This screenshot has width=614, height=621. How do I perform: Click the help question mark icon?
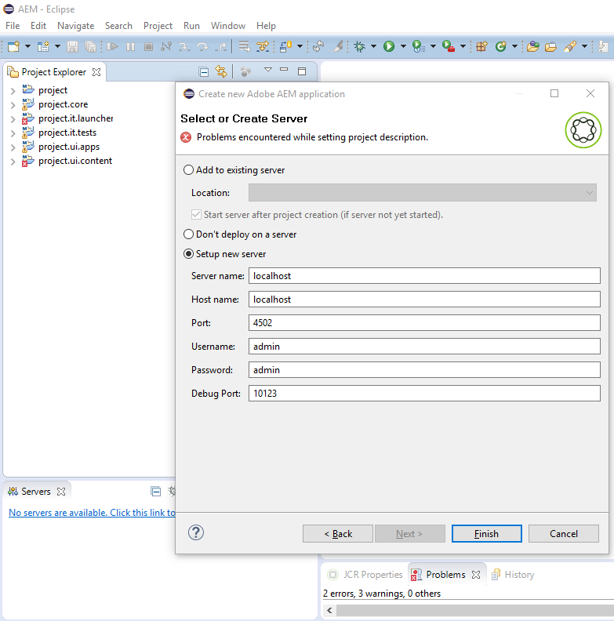click(196, 532)
